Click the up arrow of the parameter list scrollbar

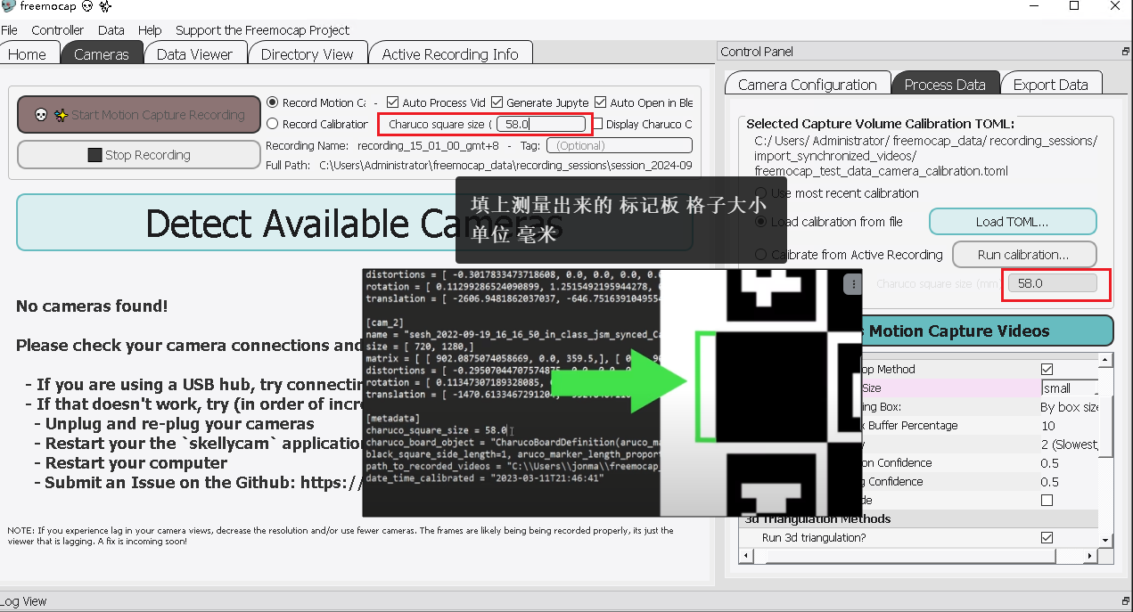pos(1106,360)
